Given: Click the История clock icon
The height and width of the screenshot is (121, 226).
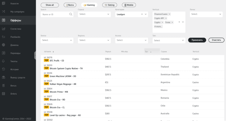Looking at the screenshot, I should click(3, 69).
